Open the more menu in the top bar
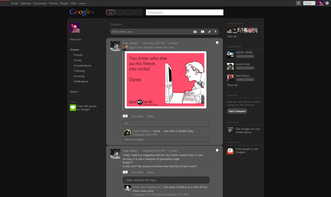The width and height of the screenshot is (331, 197). [82, 3]
